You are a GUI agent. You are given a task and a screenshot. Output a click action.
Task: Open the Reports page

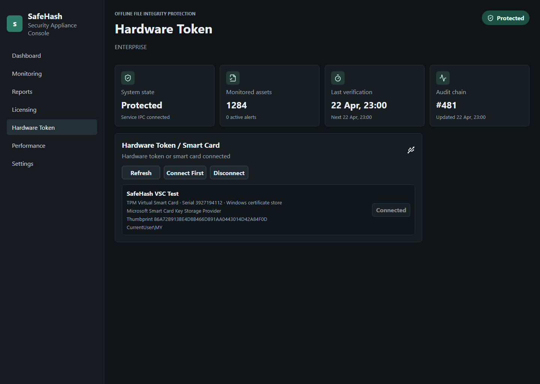(22, 91)
